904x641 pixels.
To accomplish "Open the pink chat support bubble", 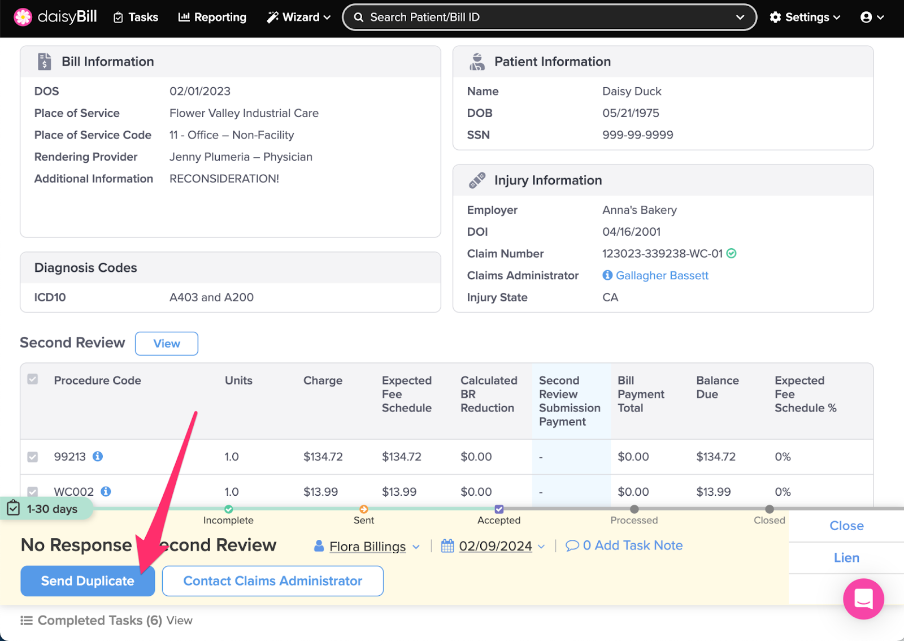I will click(x=863, y=599).
